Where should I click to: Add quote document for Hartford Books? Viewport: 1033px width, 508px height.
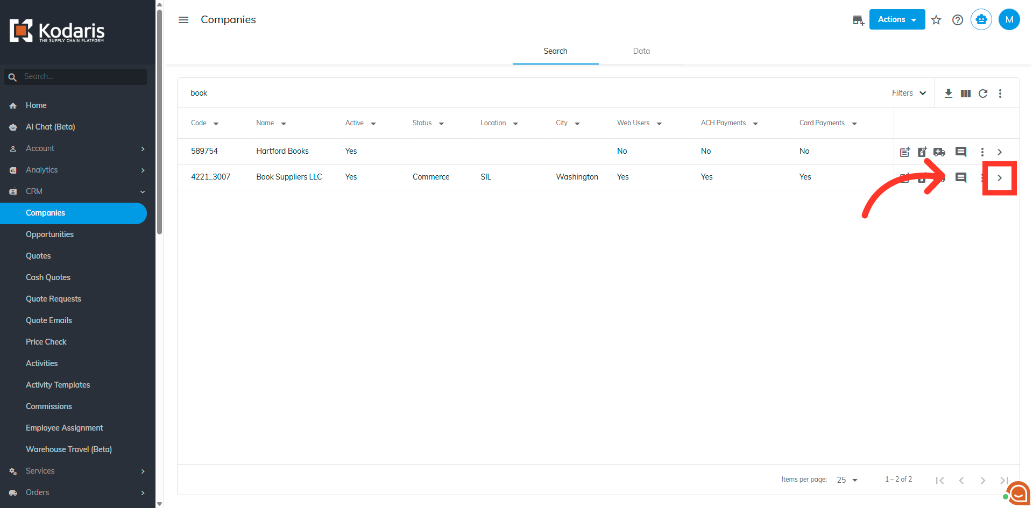coord(922,152)
